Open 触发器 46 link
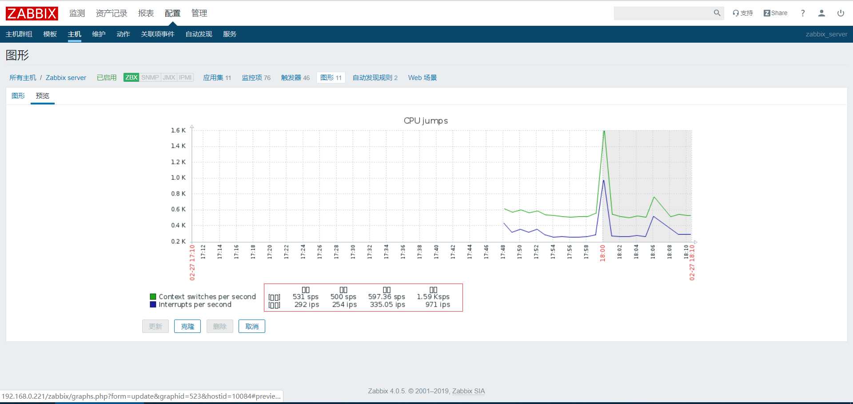This screenshot has height=404, width=853. click(x=295, y=78)
